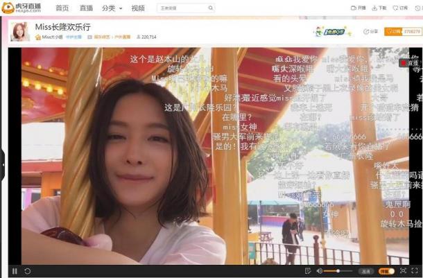Open the 视频 navigation tab
This screenshot has width=423, height=278.
pos(138,8)
